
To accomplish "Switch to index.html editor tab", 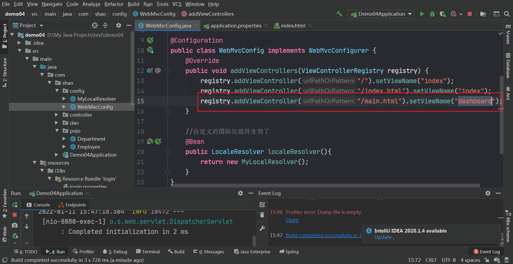I will [292, 26].
